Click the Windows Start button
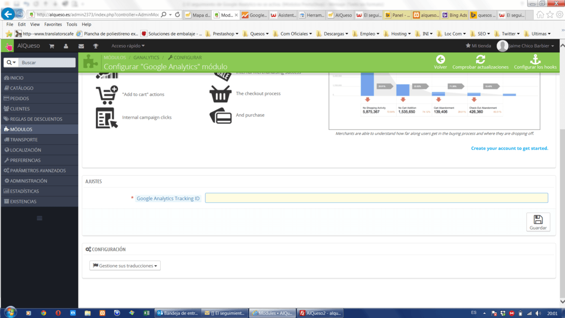The height and width of the screenshot is (318, 565). click(10, 312)
